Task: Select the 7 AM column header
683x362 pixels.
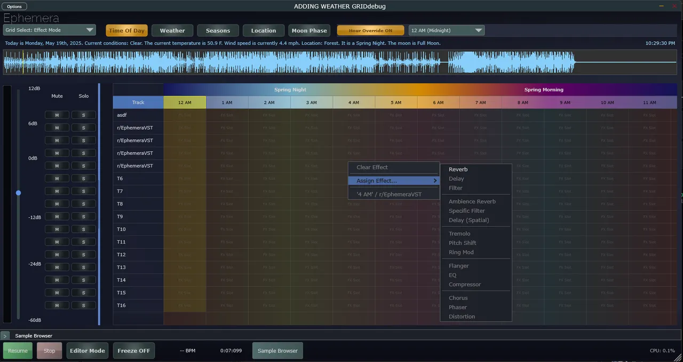Action: point(480,103)
